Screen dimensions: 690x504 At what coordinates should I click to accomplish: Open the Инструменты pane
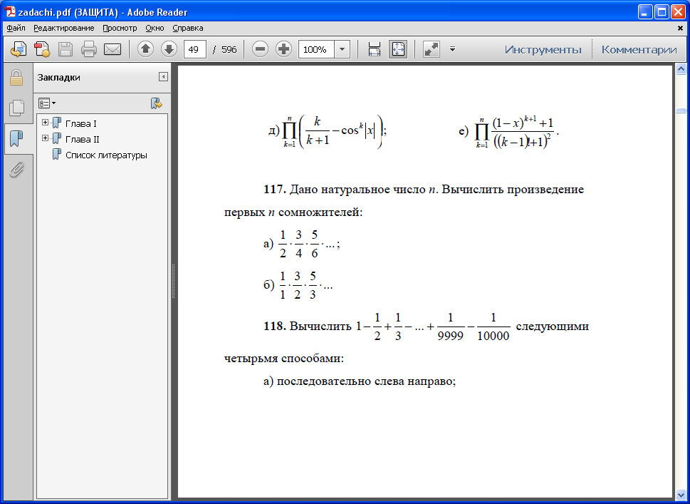(x=543, y=49)
